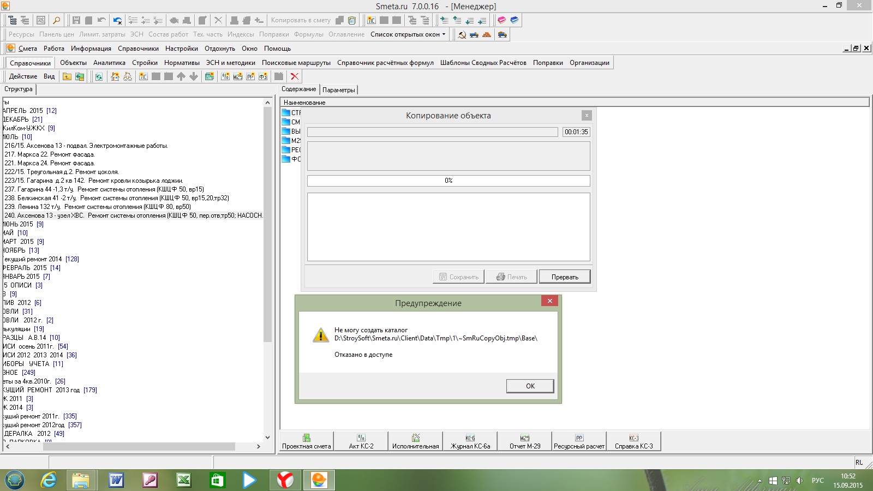Click the Проектная смета button
Viewport: 873px width, 491px height.
307,441
